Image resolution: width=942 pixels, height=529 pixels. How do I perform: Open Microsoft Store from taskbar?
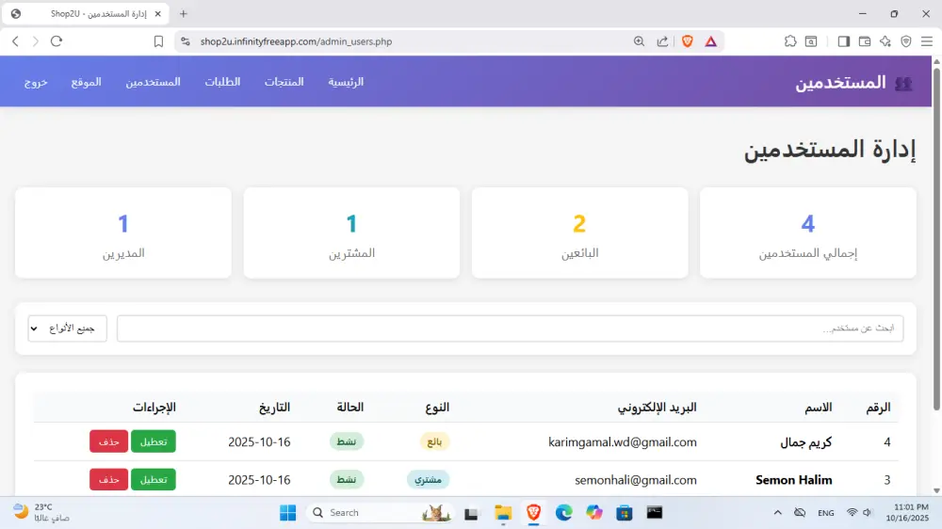tap(625, 513)
